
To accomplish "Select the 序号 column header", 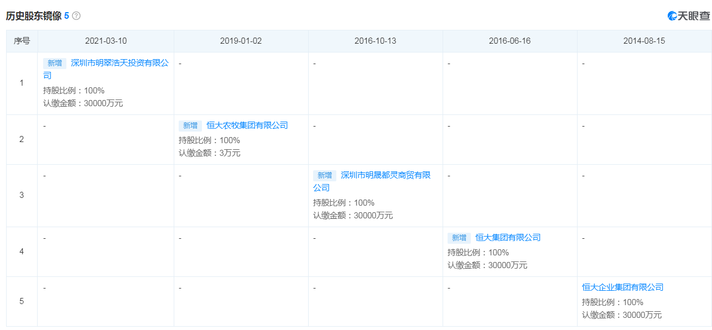I will (x=22, y=41).
